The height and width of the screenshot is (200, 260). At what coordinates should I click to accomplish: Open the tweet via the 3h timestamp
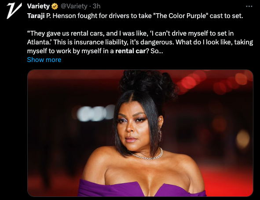tap(96, 6)
